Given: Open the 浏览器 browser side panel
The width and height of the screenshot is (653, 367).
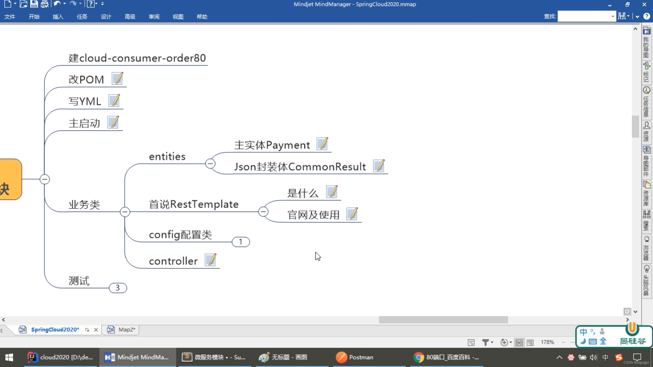Looking at the screenshot, I should tap(647, 248).
